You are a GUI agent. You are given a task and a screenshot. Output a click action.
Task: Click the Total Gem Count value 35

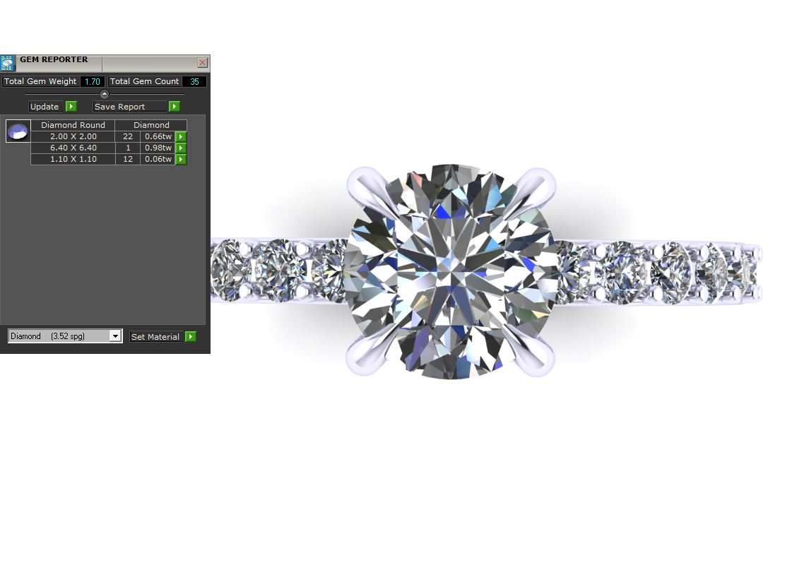pos(194,81)
